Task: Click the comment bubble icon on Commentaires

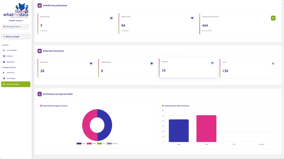Action: tap(152, 63)
